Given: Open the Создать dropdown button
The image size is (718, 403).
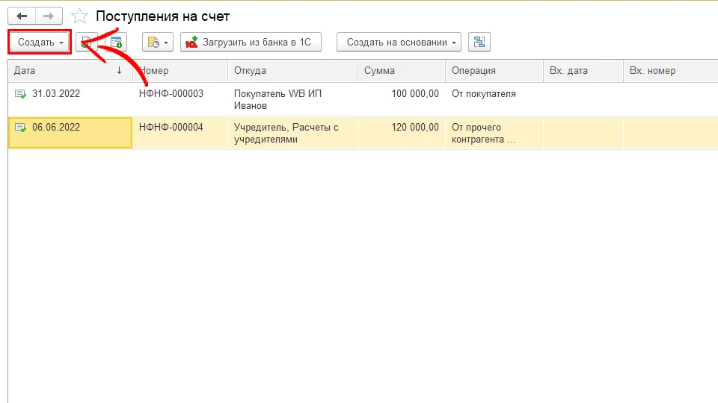Looking at the screenshot, I should [x=40, y=43].
